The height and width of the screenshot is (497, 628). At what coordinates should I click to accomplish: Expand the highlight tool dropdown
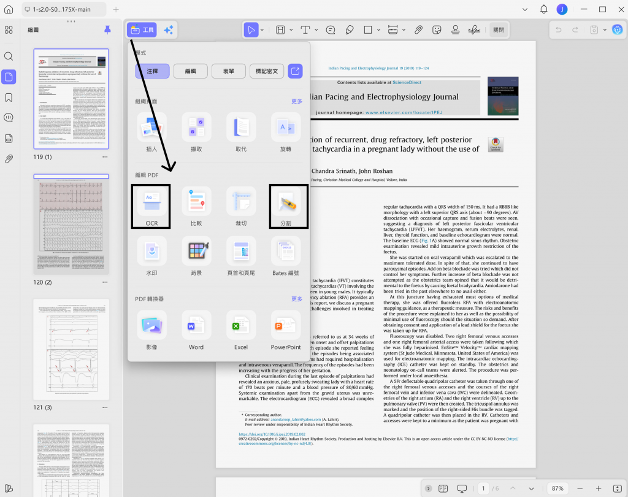[291, 29]
